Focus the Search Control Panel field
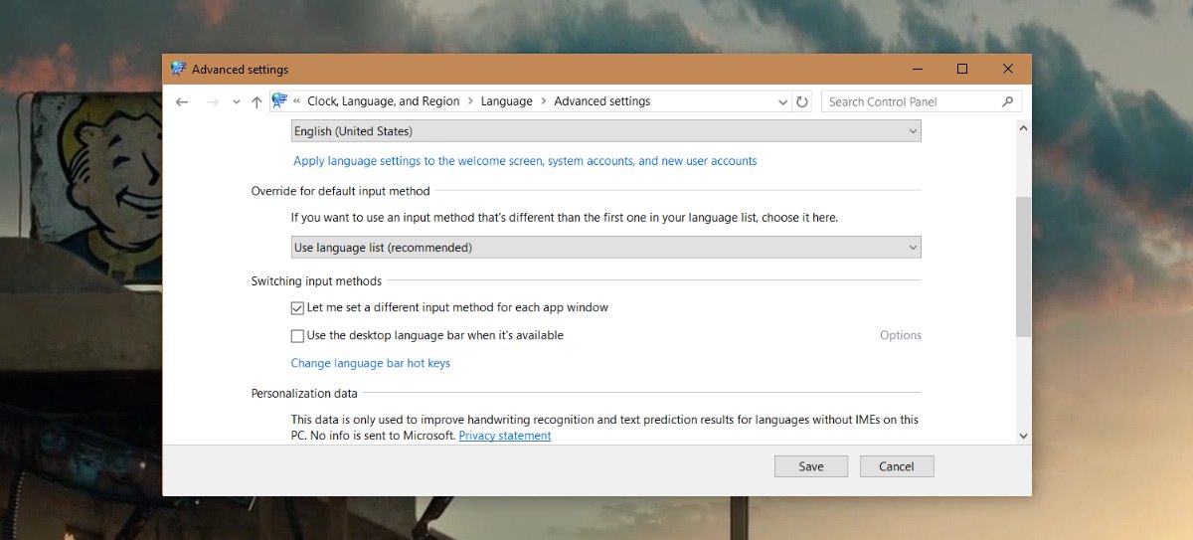 [x=922, y=101]
